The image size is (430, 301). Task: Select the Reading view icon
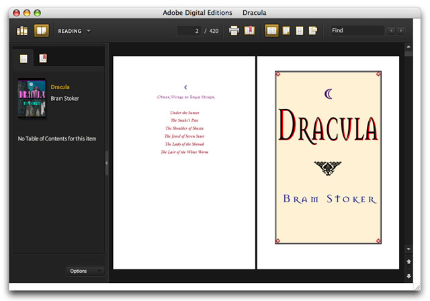click(41, 30)
